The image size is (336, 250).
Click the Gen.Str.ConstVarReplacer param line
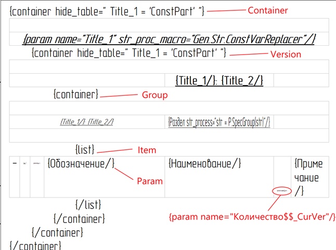click(169, 40)
